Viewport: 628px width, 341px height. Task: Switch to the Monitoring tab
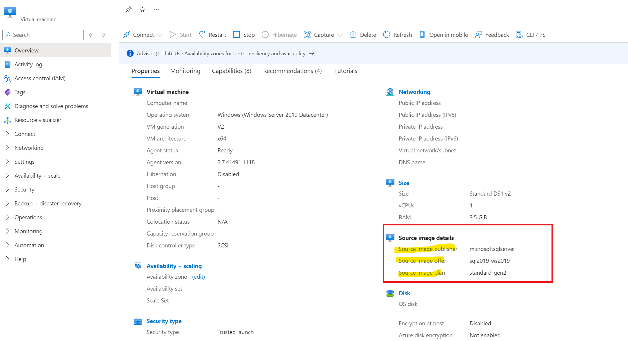(185, 71)
